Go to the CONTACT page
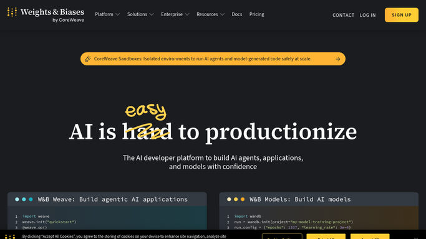Image resolution: width=426 pixels, height=239 pixels. pyautogui.click(x=344, y=15)
